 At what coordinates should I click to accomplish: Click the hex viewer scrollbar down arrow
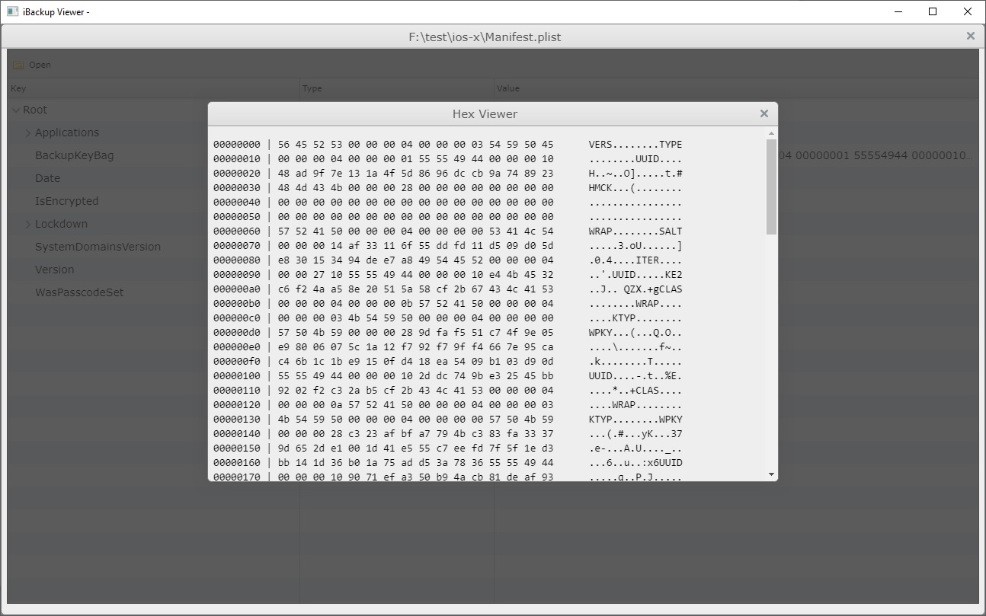pyautogui.click(x=770, y=472)
